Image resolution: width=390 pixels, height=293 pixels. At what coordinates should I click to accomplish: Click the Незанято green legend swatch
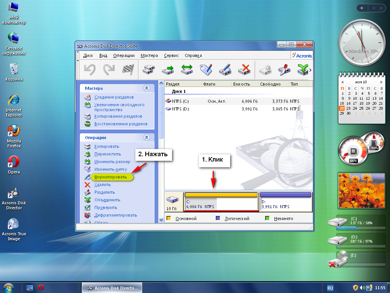point(267,218)
